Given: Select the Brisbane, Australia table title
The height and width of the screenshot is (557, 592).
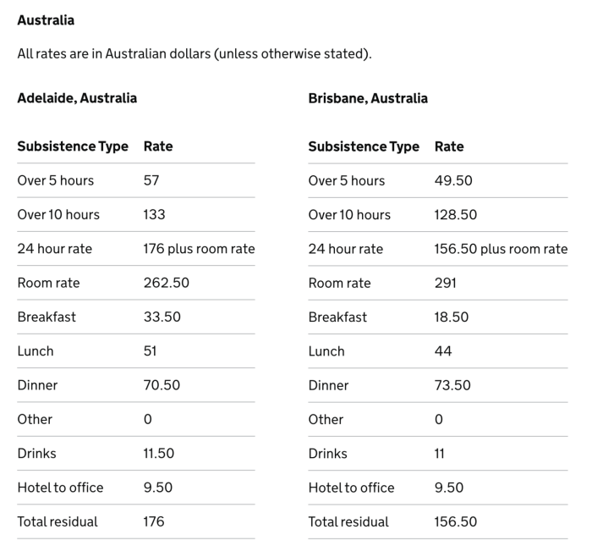Looking at the screenshot, I should 368,98.
